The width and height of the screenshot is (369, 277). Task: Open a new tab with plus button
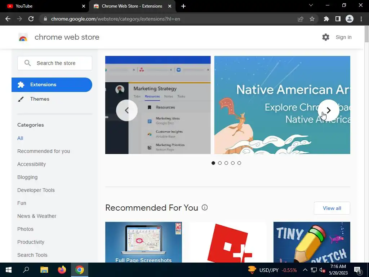pyautogui.click(x=183, y=6)
